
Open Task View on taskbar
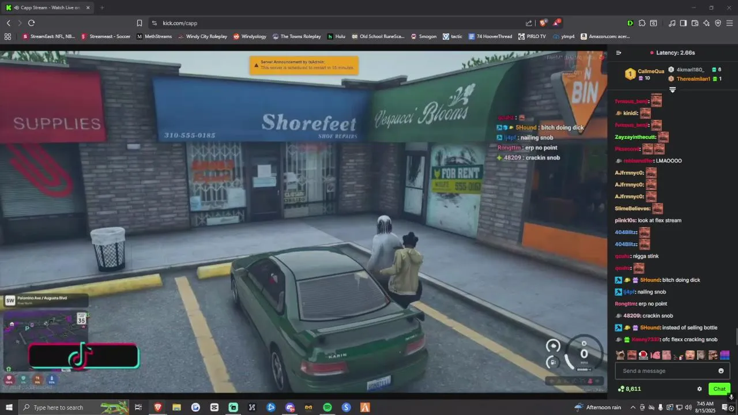coord(138,408)
